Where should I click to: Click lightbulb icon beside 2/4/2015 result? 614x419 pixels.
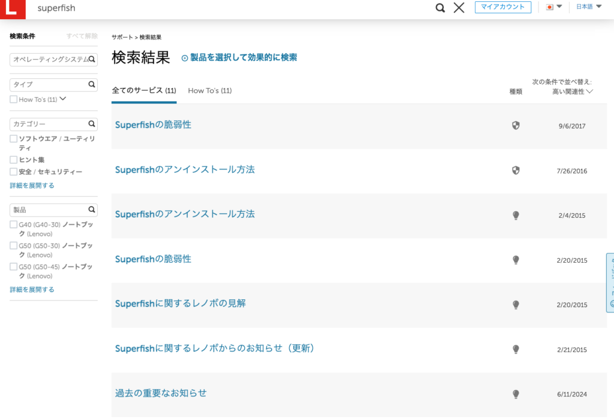tap(515, 215)
